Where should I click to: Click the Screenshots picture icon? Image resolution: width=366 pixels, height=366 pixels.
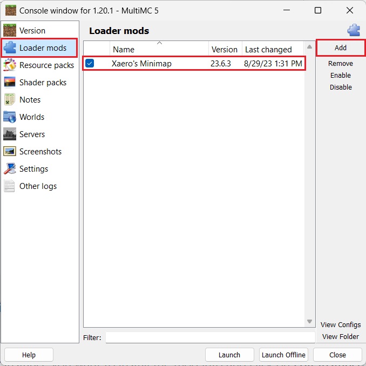10,151
